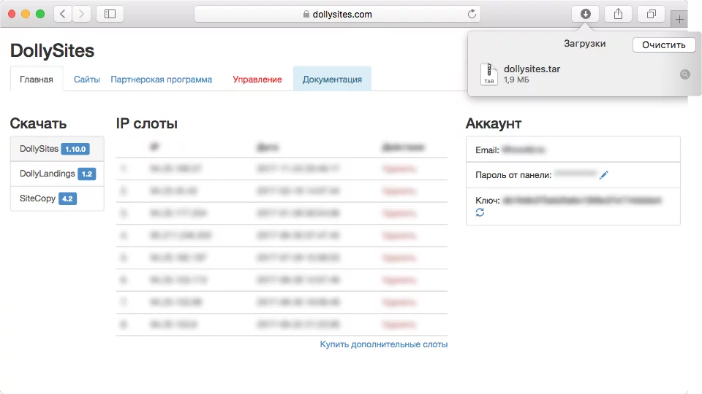Screen dimensions: 702x394
Task: Open the Партнерская программа tab
Action: (x=161, y=80)
